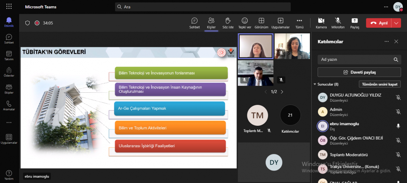Raise hand with Söz iste
The image size is (407, 183).
pyautogui.click(x=228, y=23)
